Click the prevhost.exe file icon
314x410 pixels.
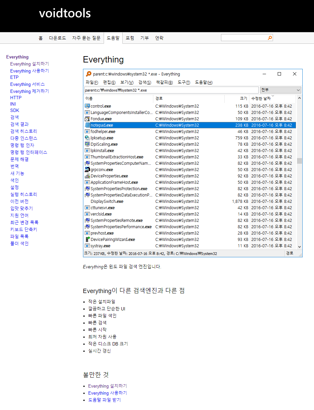(87, 233)
